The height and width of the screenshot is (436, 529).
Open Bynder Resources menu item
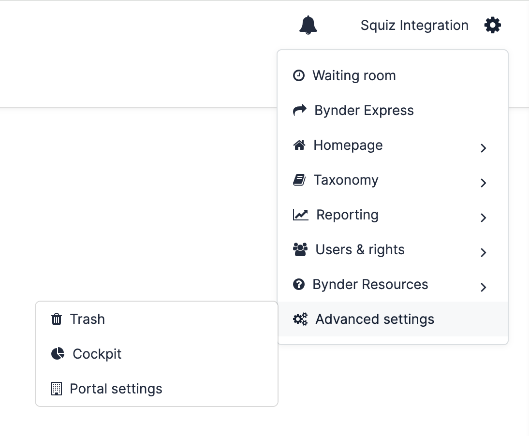[393, 284]
